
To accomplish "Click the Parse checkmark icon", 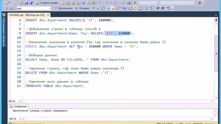I will pyautogui.click(x=98, y=8).
